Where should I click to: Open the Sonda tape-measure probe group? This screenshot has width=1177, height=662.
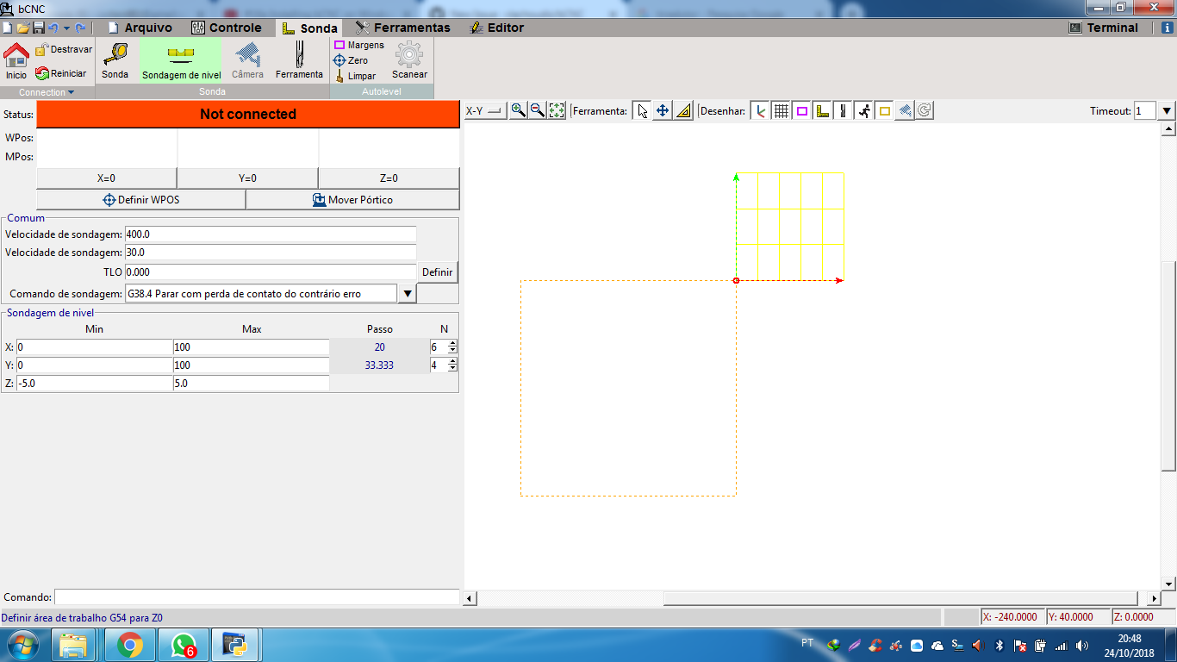click(x=115, y=60)
